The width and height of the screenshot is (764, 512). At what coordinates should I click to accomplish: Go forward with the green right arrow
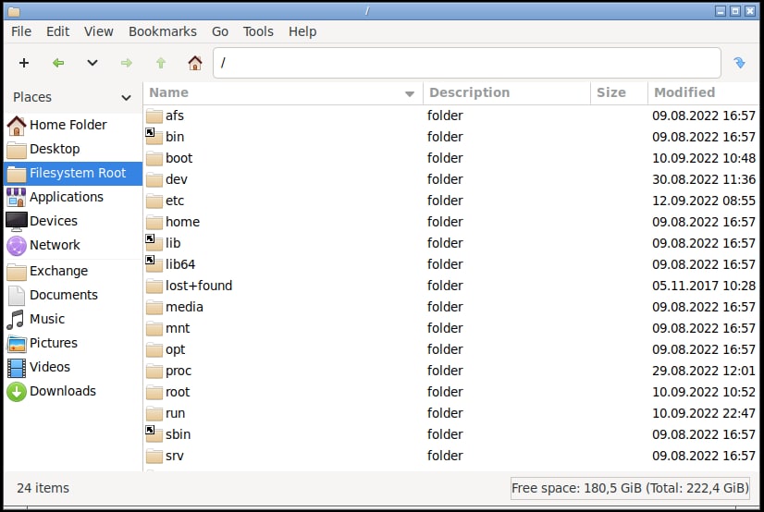coord(127,63)
